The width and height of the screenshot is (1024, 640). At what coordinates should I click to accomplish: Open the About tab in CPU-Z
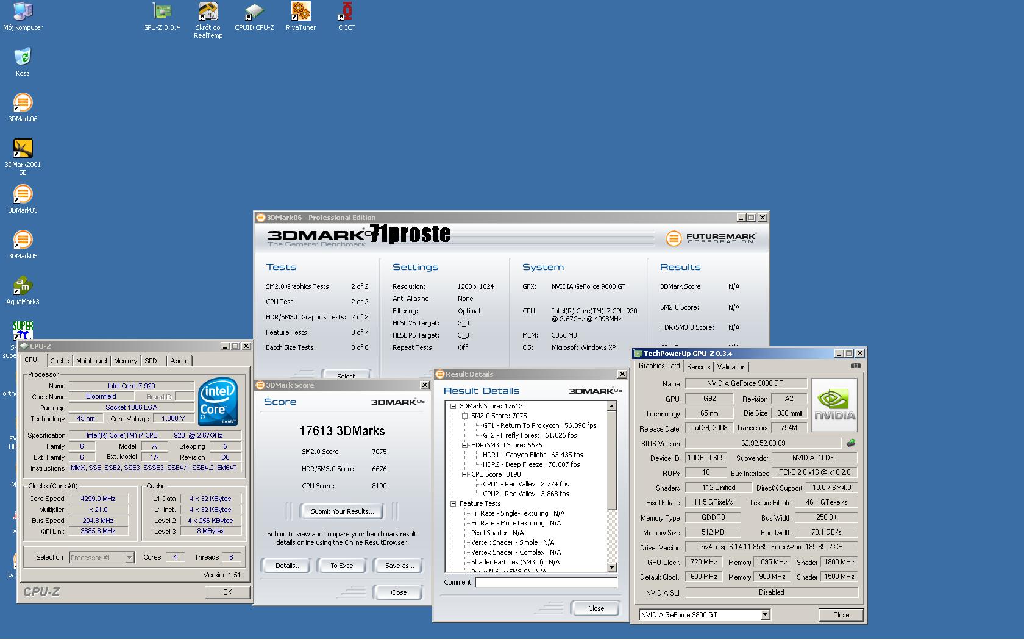tap(179, 361)
